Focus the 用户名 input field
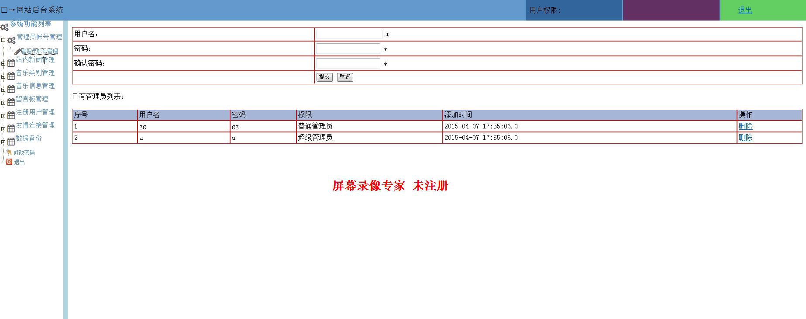The image size is (806, 319). tap(349, 35)
